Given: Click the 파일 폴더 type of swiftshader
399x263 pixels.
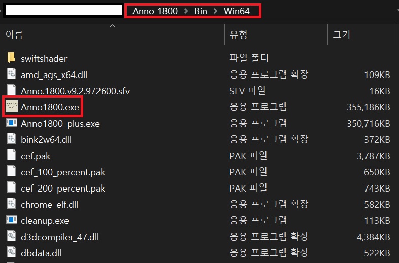Looking at the screenshot, I should (249, 58).
